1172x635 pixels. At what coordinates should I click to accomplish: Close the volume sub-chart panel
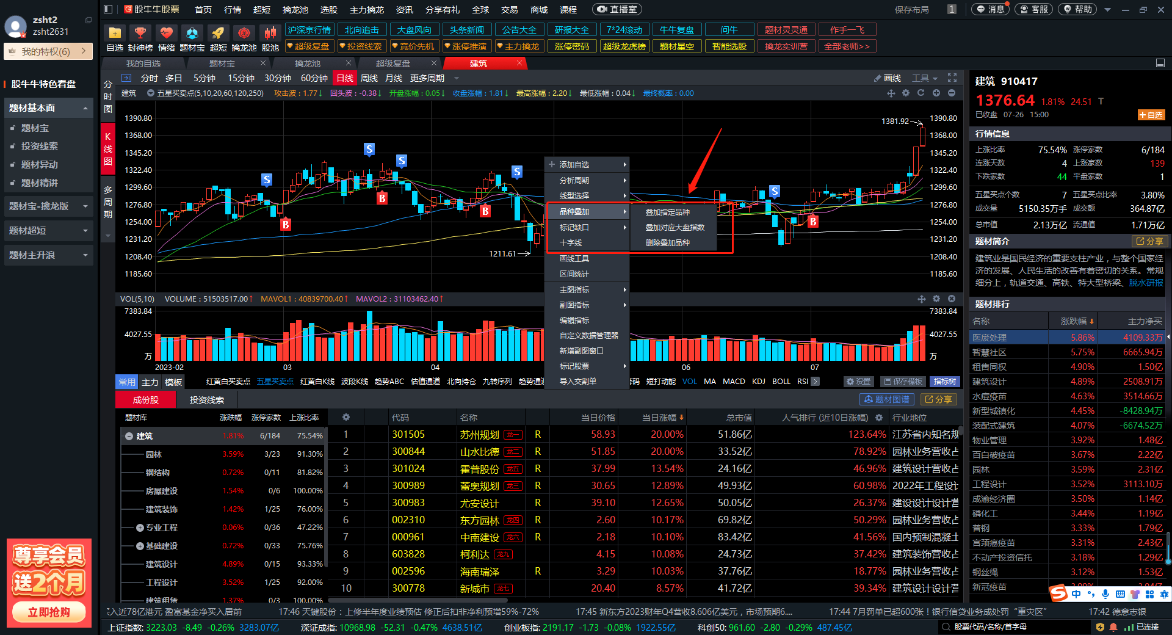point(952,299)
